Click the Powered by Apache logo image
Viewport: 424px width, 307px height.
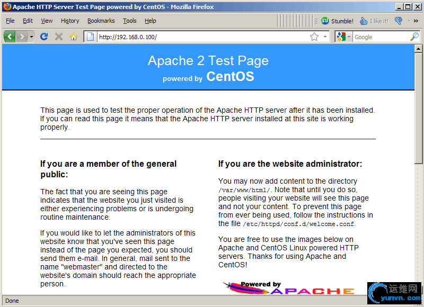289,288
